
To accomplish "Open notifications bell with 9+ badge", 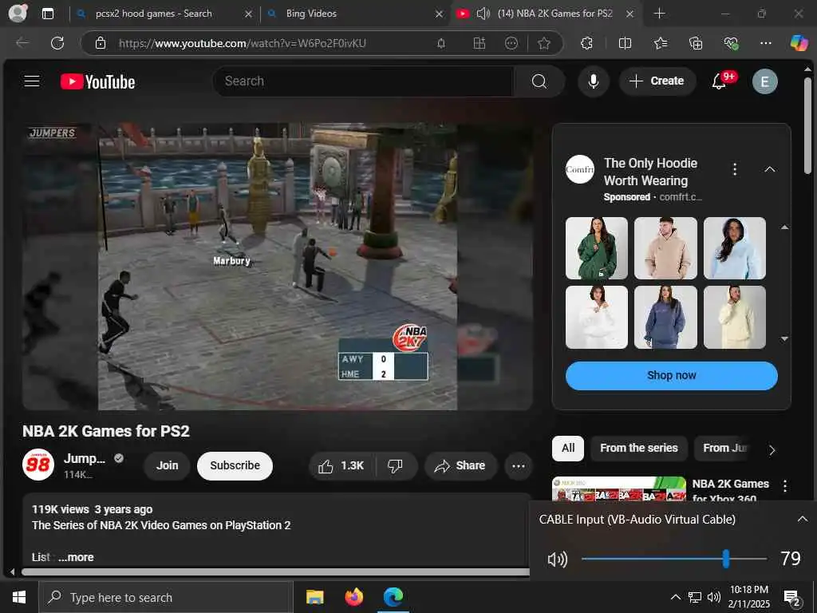I will pos(720,81).
